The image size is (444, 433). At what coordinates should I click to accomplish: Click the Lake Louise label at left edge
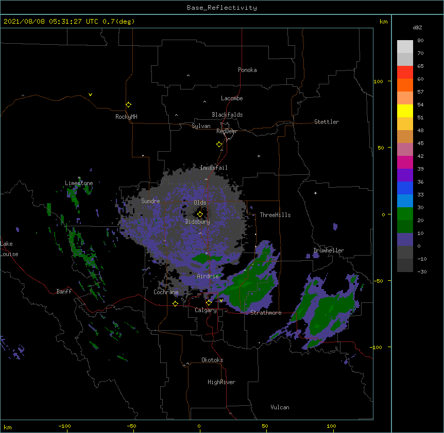9,249
